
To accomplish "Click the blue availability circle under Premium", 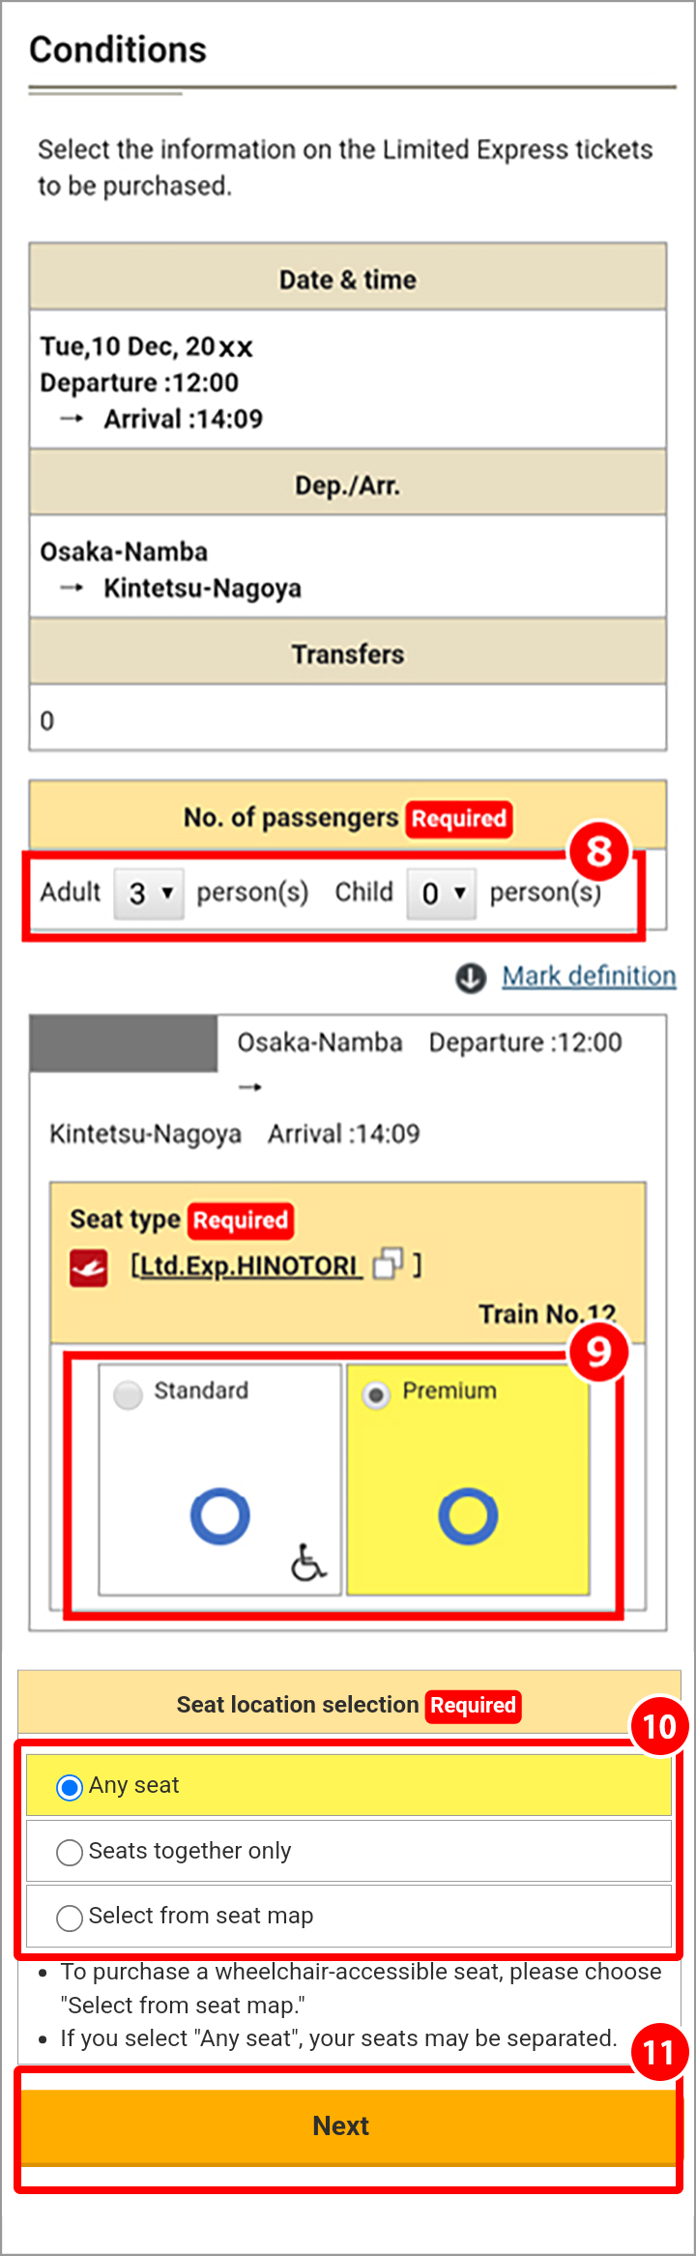I will click(x=468, y=1515).
